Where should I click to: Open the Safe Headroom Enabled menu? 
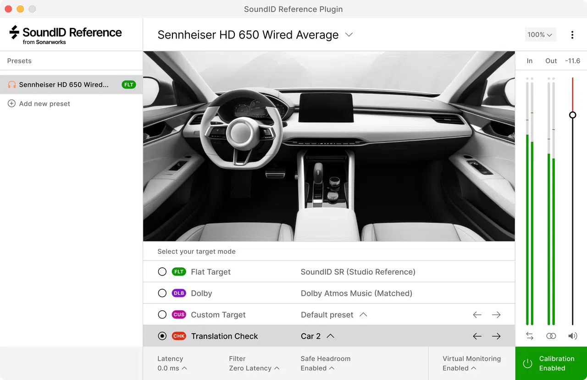(x=317, y=368)
